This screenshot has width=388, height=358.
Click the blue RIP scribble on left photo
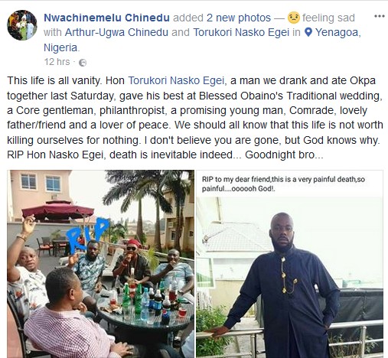click(x=86, y=235)
